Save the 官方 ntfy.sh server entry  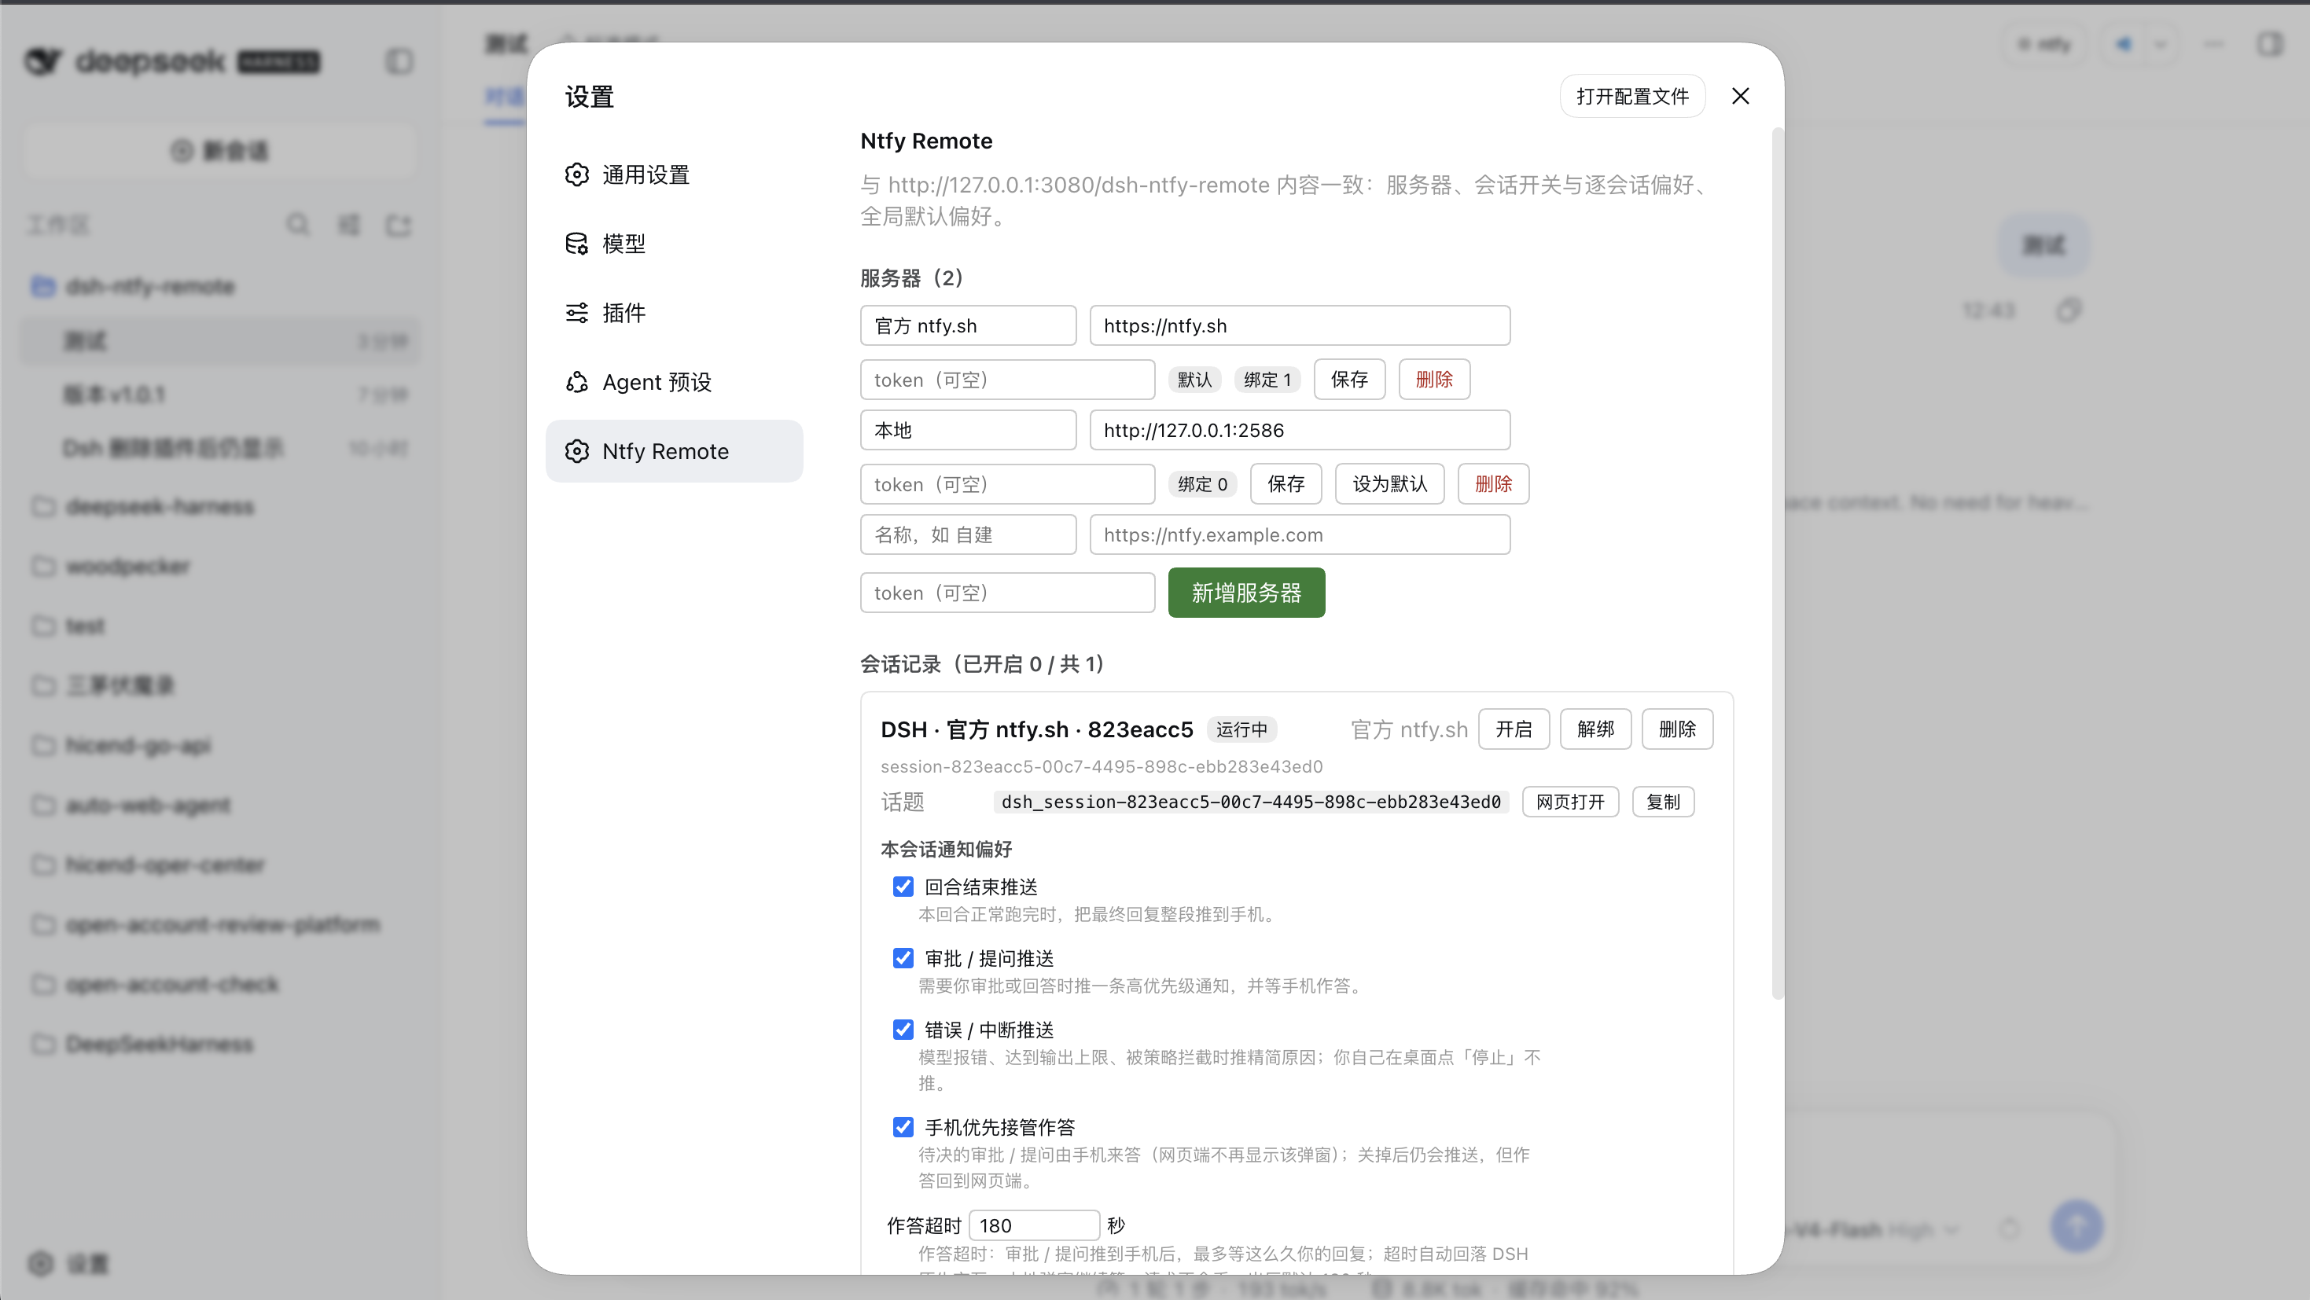(1348, 380)
